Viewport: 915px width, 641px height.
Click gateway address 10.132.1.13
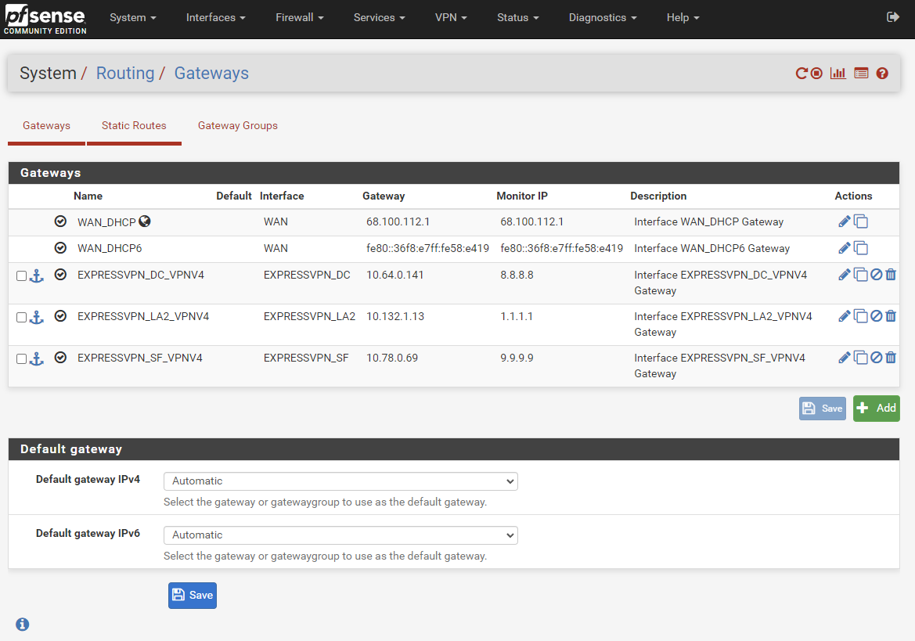(395, 316)
